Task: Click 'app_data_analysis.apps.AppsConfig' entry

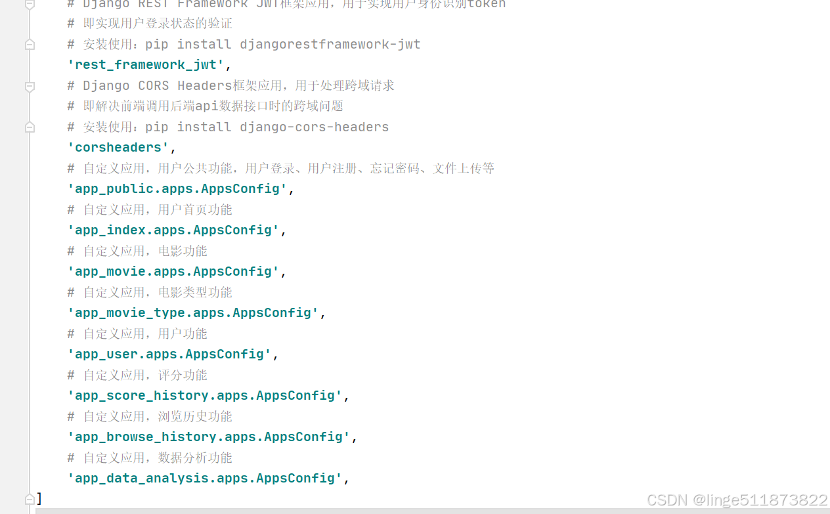Action: coord(205,479)
